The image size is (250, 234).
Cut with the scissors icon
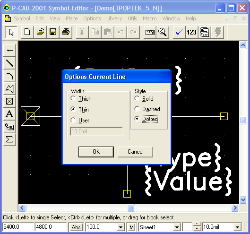coord(82,32)
